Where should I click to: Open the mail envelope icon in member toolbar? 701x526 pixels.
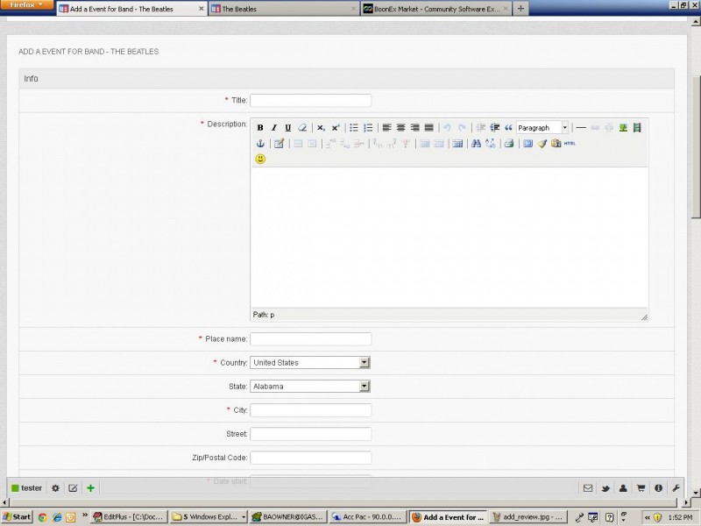point(588,488)
